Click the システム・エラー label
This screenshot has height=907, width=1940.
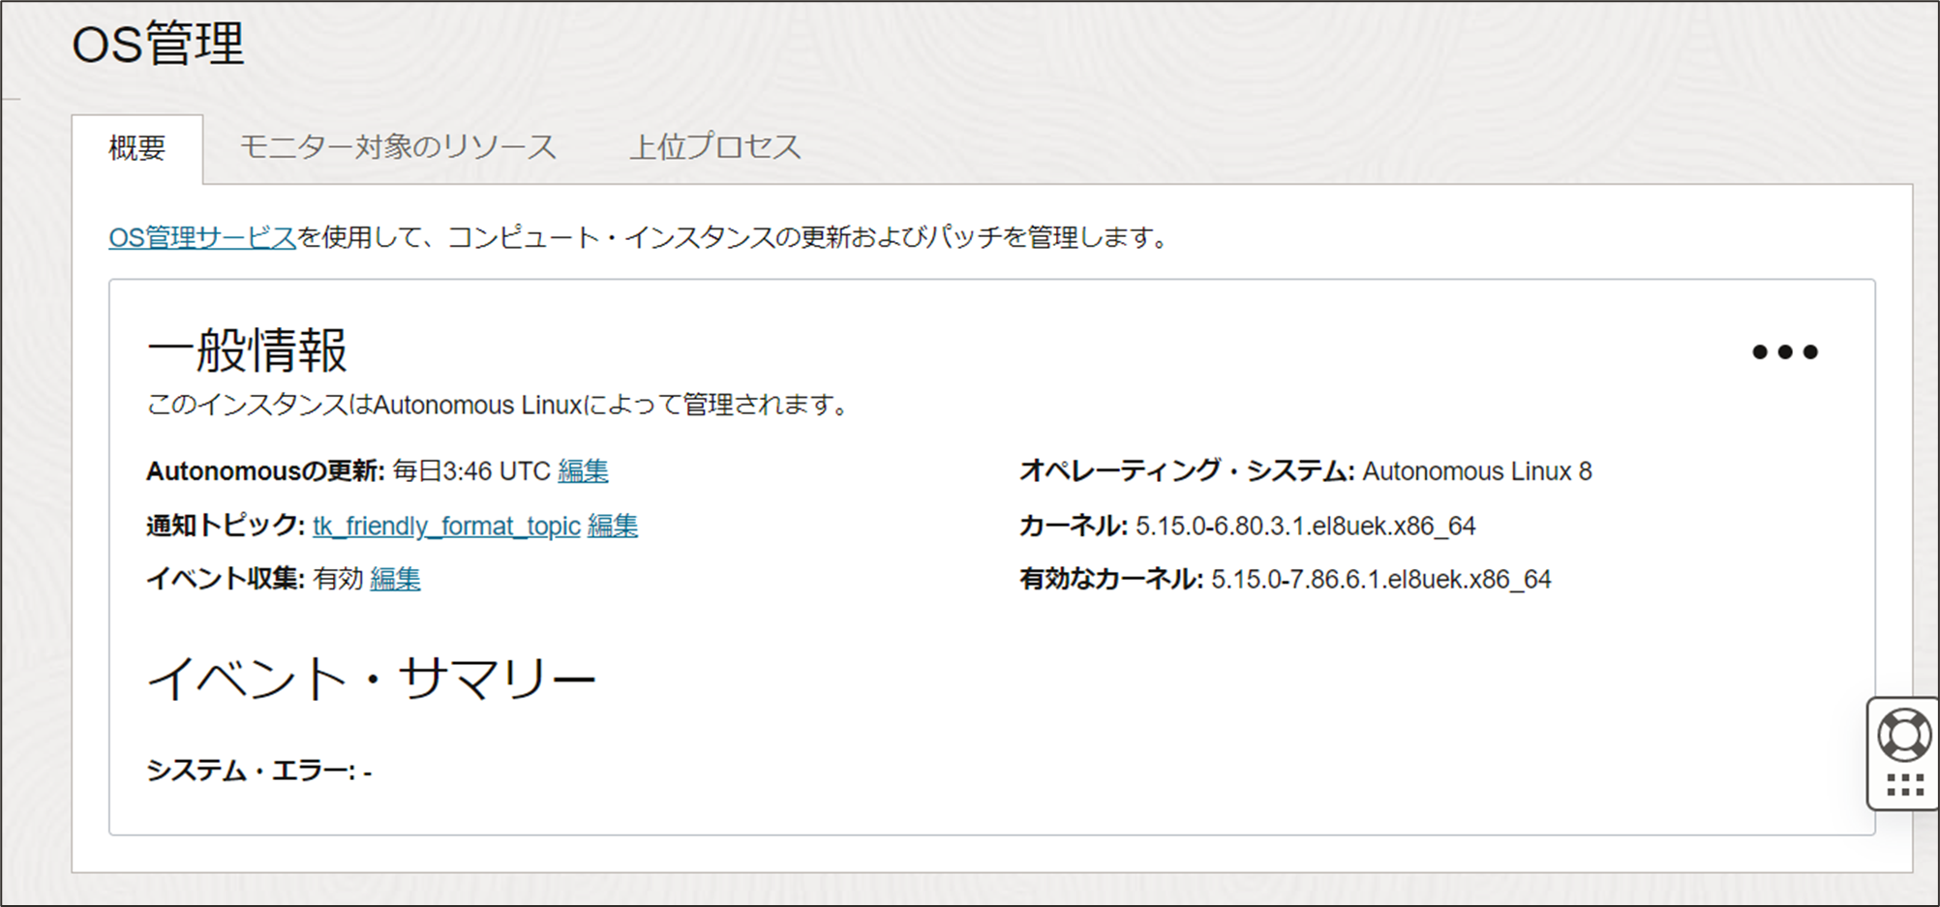(252, 771)
